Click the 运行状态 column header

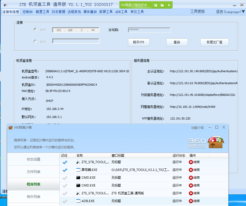pos(180,156)
